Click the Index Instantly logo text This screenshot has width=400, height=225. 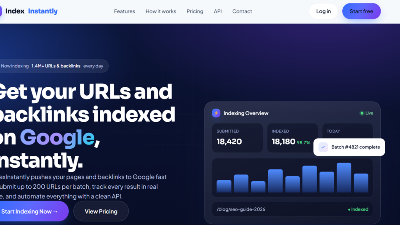tap(32, 11)
